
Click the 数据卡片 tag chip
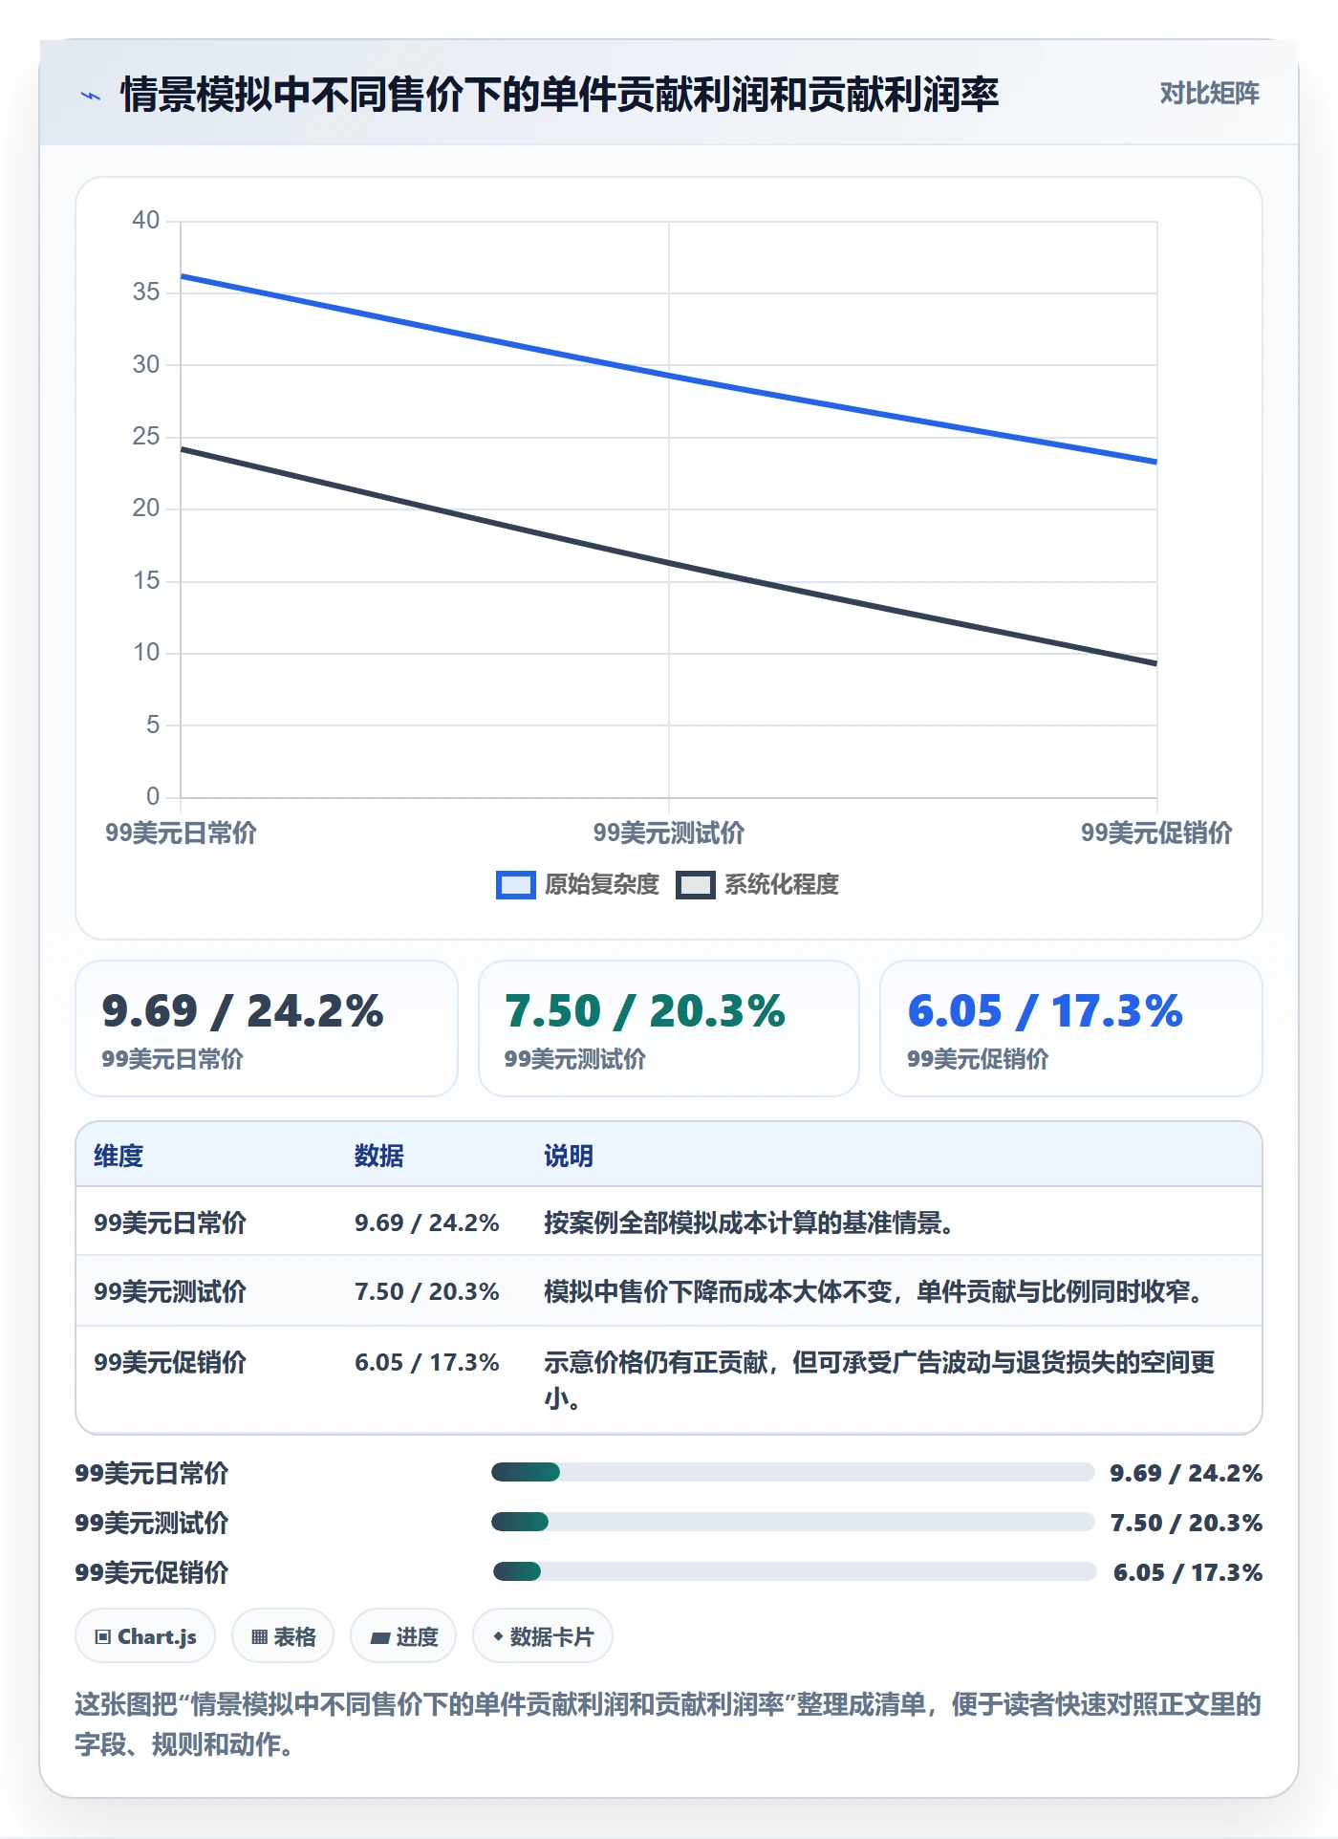[x=543, y=1636]
